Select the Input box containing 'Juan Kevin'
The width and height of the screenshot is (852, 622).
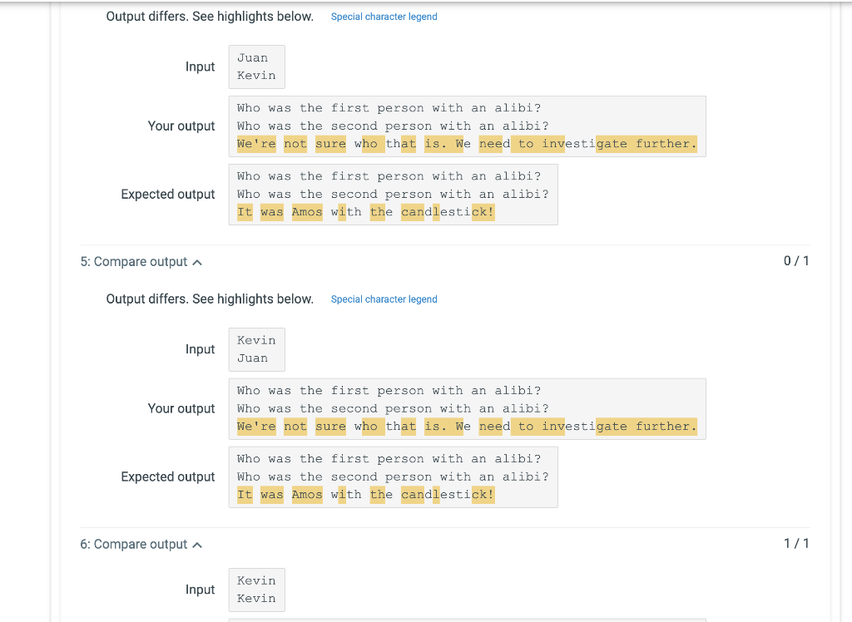point(256,67)
